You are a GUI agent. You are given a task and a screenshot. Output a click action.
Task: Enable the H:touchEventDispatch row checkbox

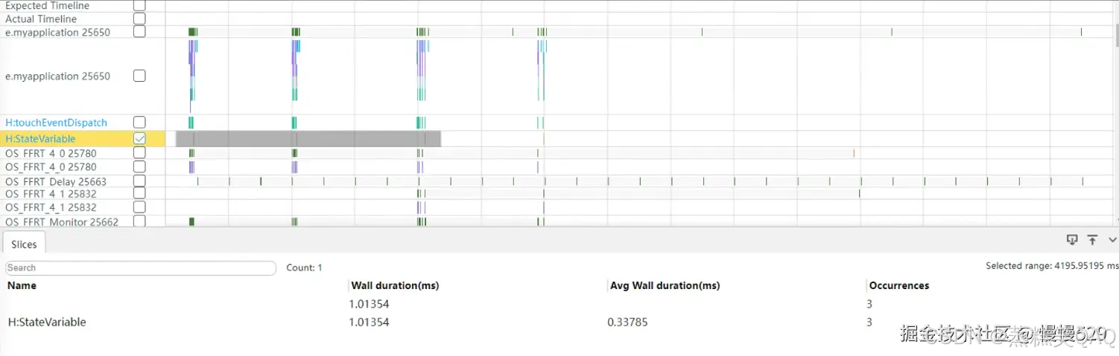click(139, 122)
